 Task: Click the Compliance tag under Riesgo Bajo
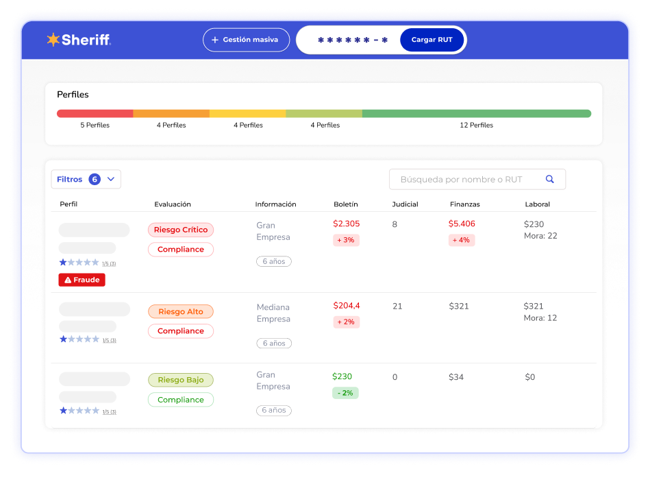click(181, 400)
